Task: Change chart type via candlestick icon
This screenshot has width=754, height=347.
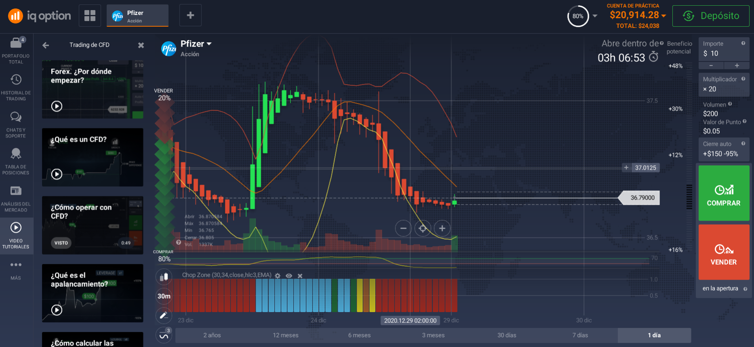Action: (164, 277)
